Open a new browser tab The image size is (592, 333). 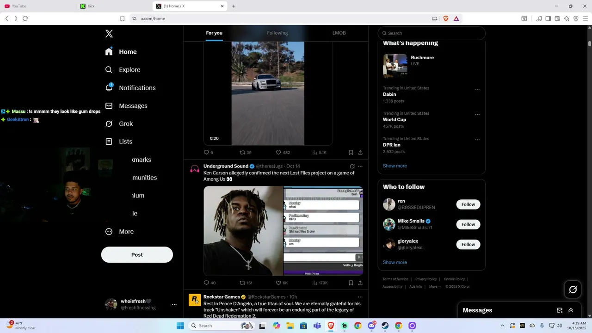tap(234, 6)
